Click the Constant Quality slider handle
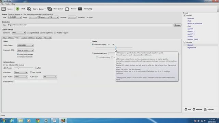This screenshot has height=123, width=219. tap(116, 48)
